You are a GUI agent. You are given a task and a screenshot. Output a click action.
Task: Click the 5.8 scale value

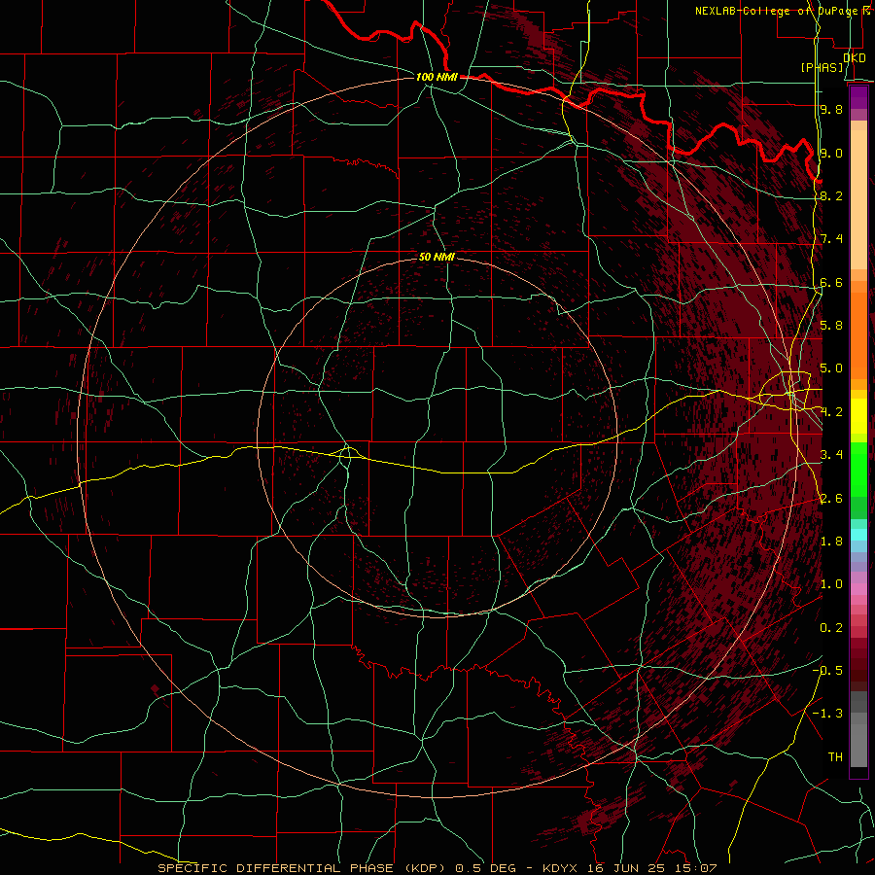(x=831, y=325)
